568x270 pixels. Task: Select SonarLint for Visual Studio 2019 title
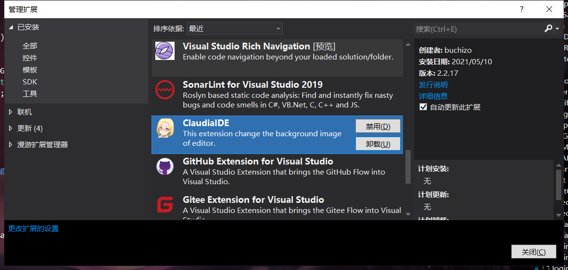click(252, 84)
